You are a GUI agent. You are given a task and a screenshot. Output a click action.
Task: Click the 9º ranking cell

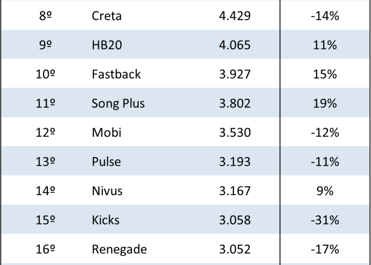pyautogui.click(x=45, y=45)
